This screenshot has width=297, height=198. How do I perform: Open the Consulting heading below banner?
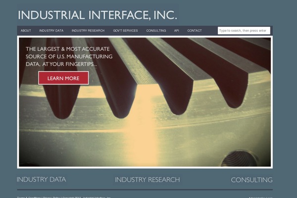(252, 180)
